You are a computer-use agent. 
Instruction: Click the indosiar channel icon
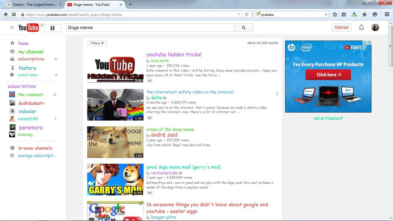tap(12, 111)
